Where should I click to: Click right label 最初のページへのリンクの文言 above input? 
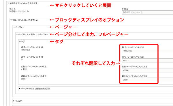134,67
